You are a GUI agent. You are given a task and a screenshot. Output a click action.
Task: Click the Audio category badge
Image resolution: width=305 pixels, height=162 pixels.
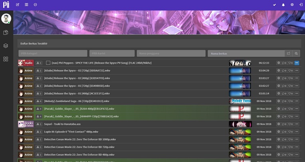26,63
